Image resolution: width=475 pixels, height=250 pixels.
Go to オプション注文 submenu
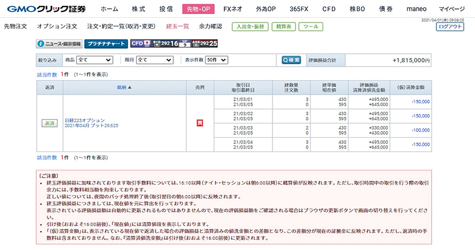57,27
